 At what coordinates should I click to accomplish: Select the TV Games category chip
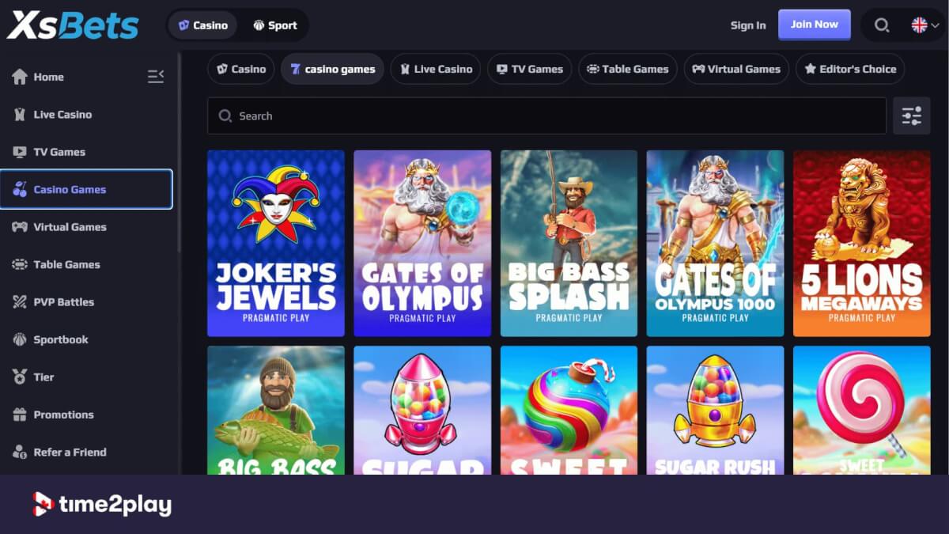(x=530, y=69)
